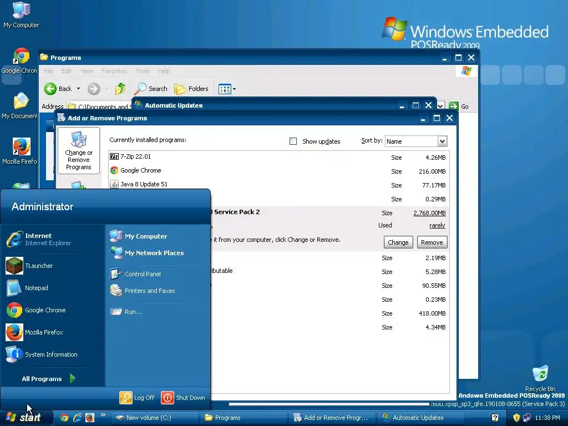Screen dimensions: 568x426
Task: Open the My Documents desktop icon
Action: point(21,106)
